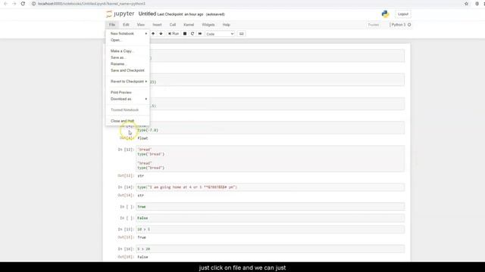
Task: Expand the Download as submenu
Action: click(128, 99)
